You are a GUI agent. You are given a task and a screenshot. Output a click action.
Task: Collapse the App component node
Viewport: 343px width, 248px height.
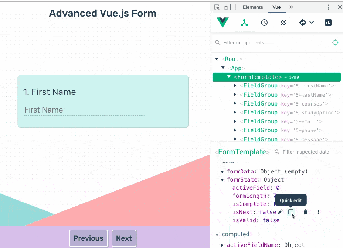[x=223, y=68]
